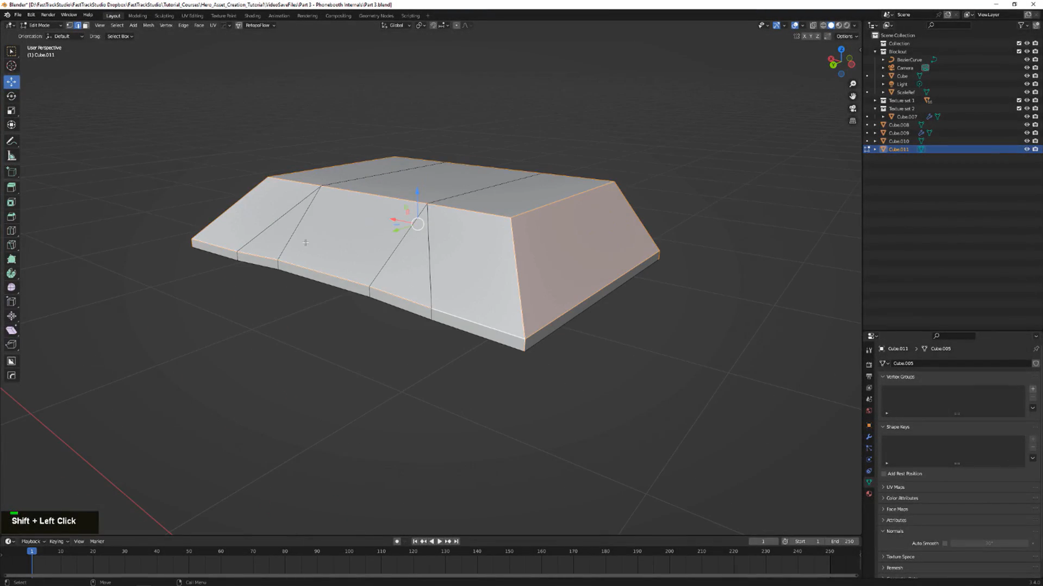Open the Mesh menu
Viewport: 1043px width, 586px height.
(148, 26)
